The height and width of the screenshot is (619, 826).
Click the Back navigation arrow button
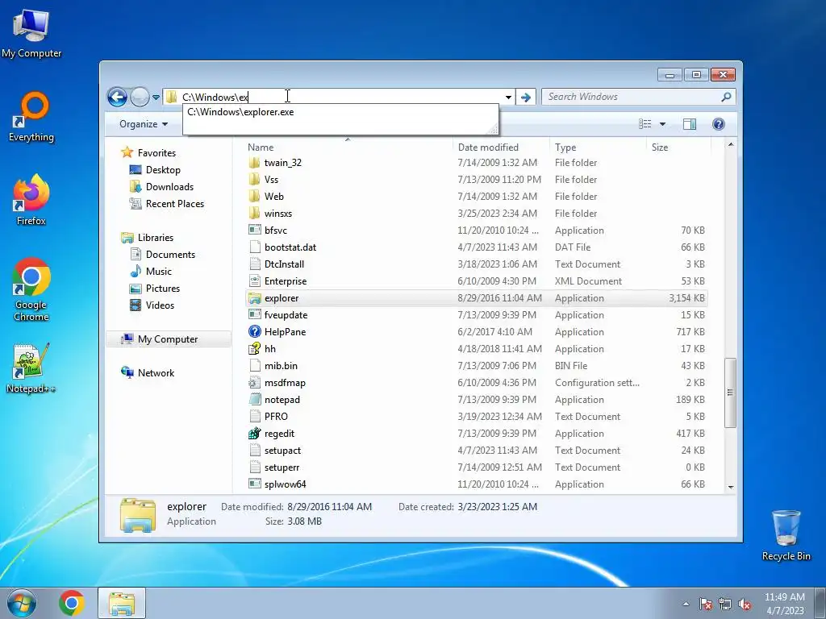point(117,97)
